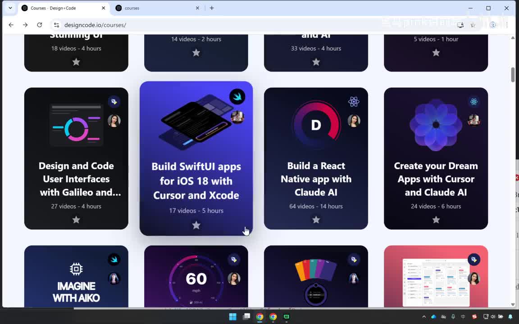
Task: Click the Swift icon on the SwiftUI apps card
Action: (x=237, y=97)
